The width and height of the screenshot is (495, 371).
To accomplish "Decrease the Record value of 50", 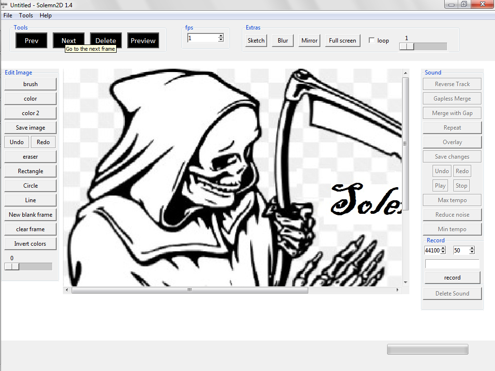I will pyautogui.click(x=472, y=252).
